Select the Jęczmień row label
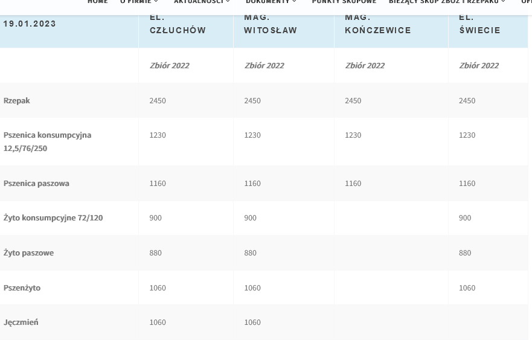The height and width of the screenshot is (340, 532). pyautogui.click(x=21, y=322)
